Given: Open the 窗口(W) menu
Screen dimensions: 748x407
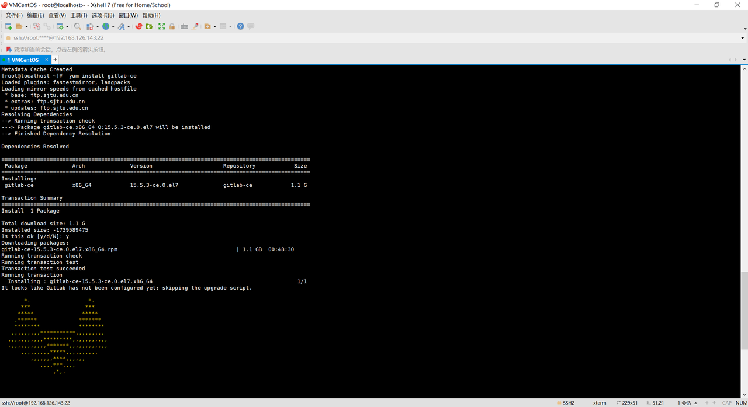Looking at the screenshot, I should (x=129, y=15).
